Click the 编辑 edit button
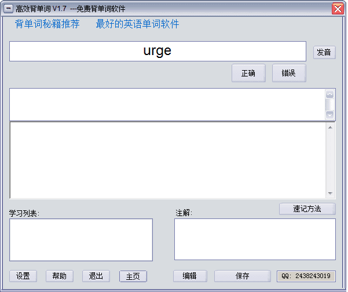Image resolution: width=348 pixels, height=292 pixels. [x=190, y=276]
